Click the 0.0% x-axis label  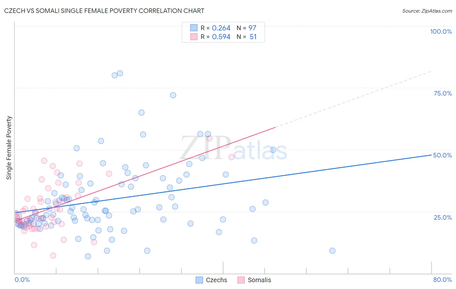[x=22, y=280]
